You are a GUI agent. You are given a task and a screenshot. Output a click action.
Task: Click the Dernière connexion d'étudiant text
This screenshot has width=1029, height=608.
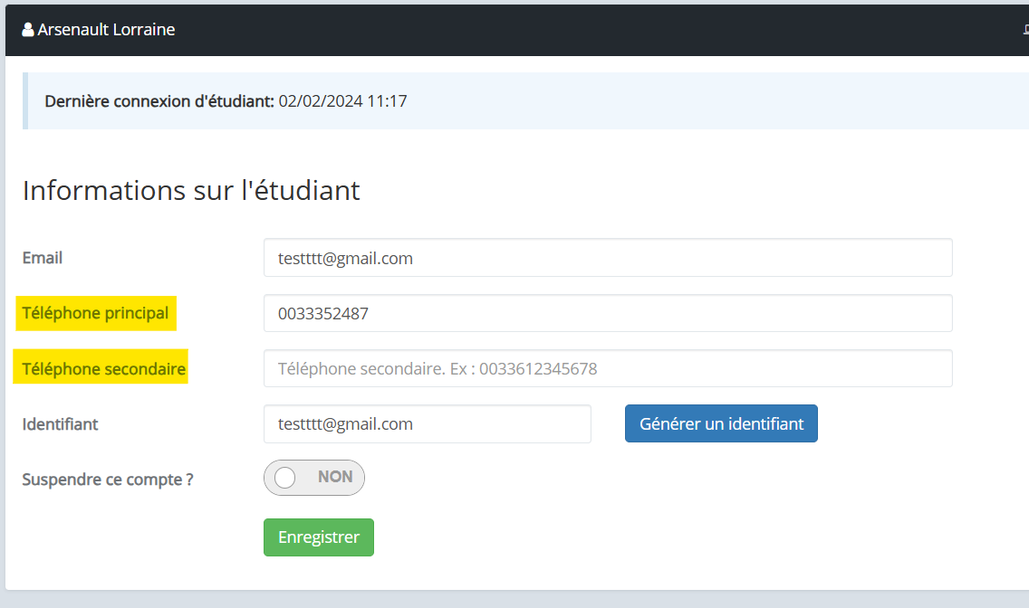click(159, 101)
